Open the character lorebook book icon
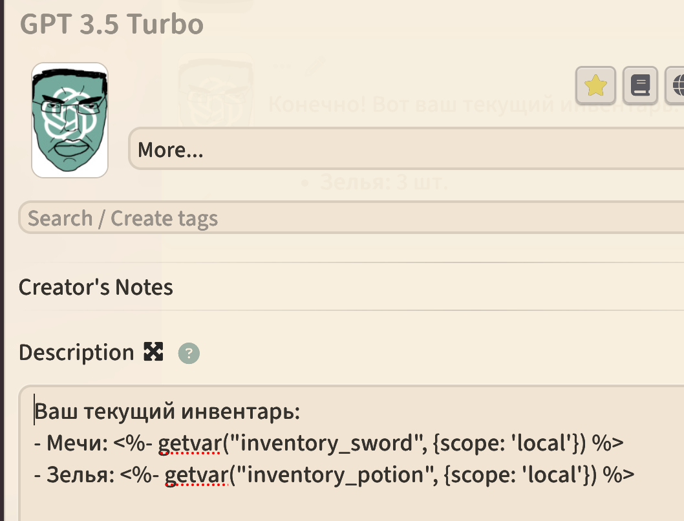The height and width of the screenshot is (521, 684). 640,85
